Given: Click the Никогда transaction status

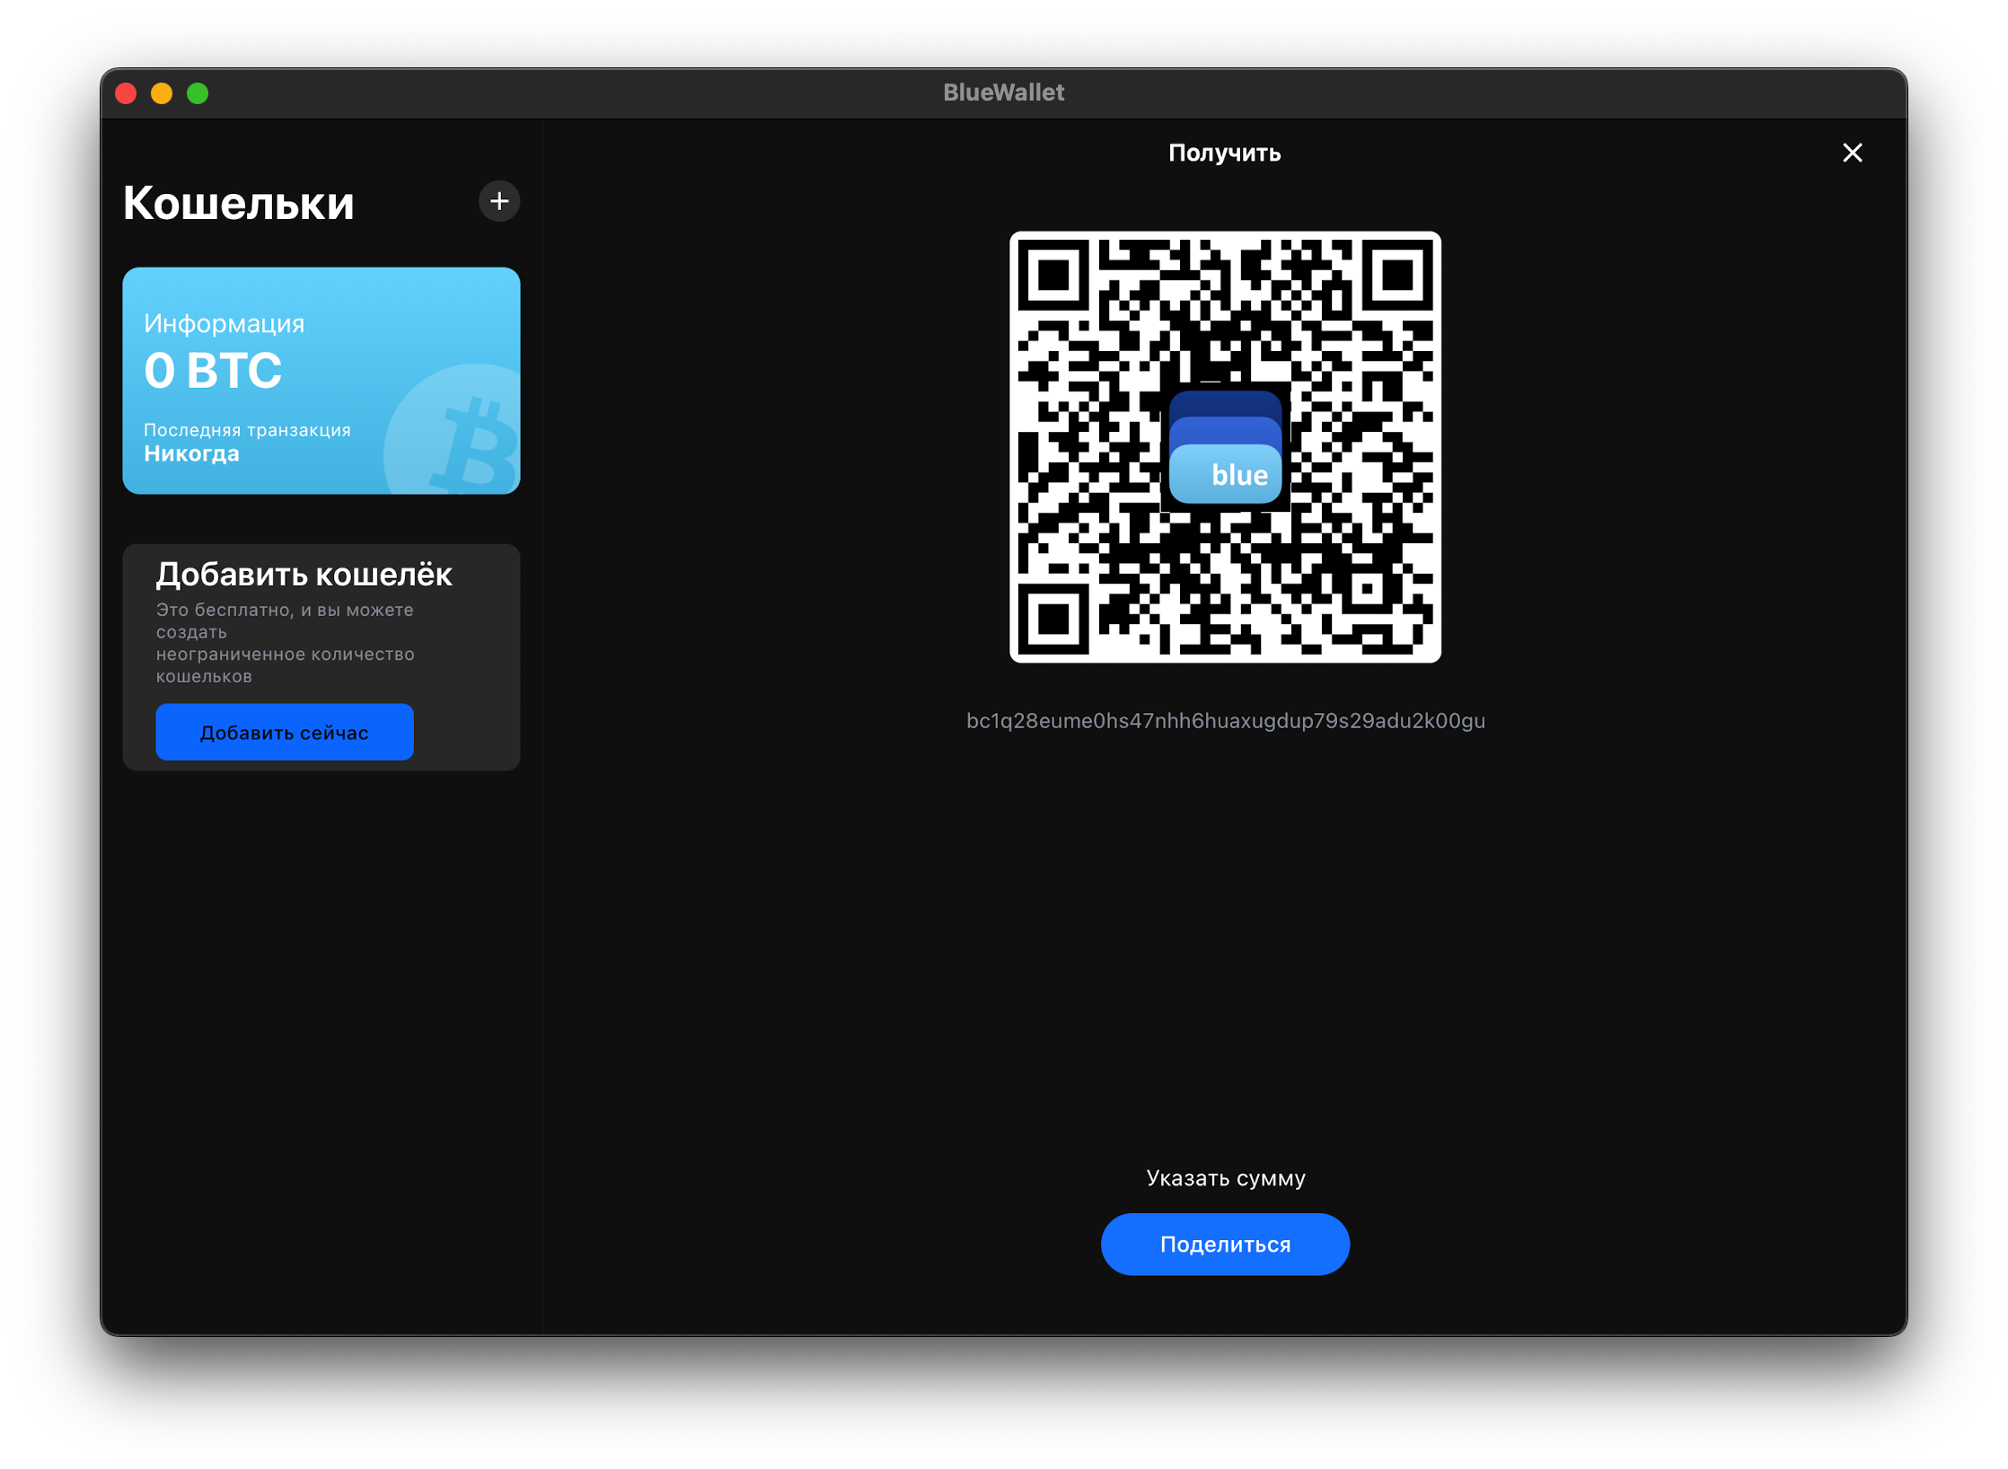Looking at the screenshot, I should 190,453.
